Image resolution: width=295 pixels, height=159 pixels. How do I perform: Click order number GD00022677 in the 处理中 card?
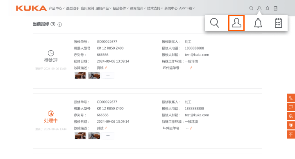107,102
